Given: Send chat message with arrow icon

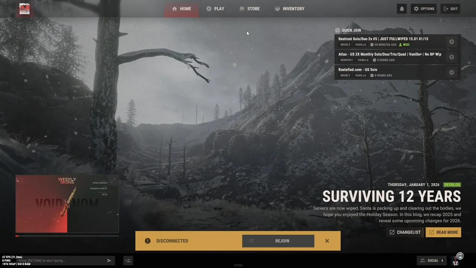Looking at the screenshot, I should click(x=109, y=261).
